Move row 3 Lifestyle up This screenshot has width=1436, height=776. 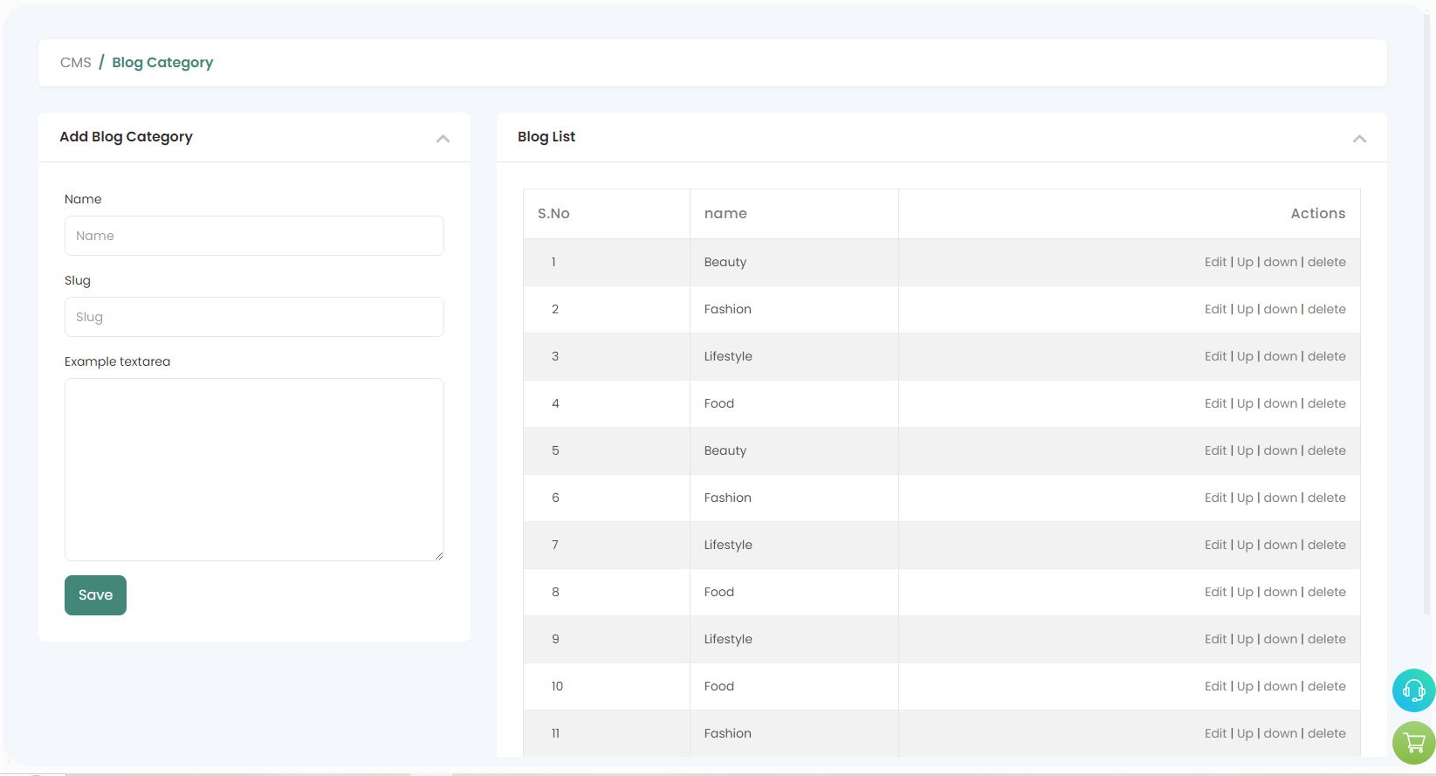click(1245, 356)
